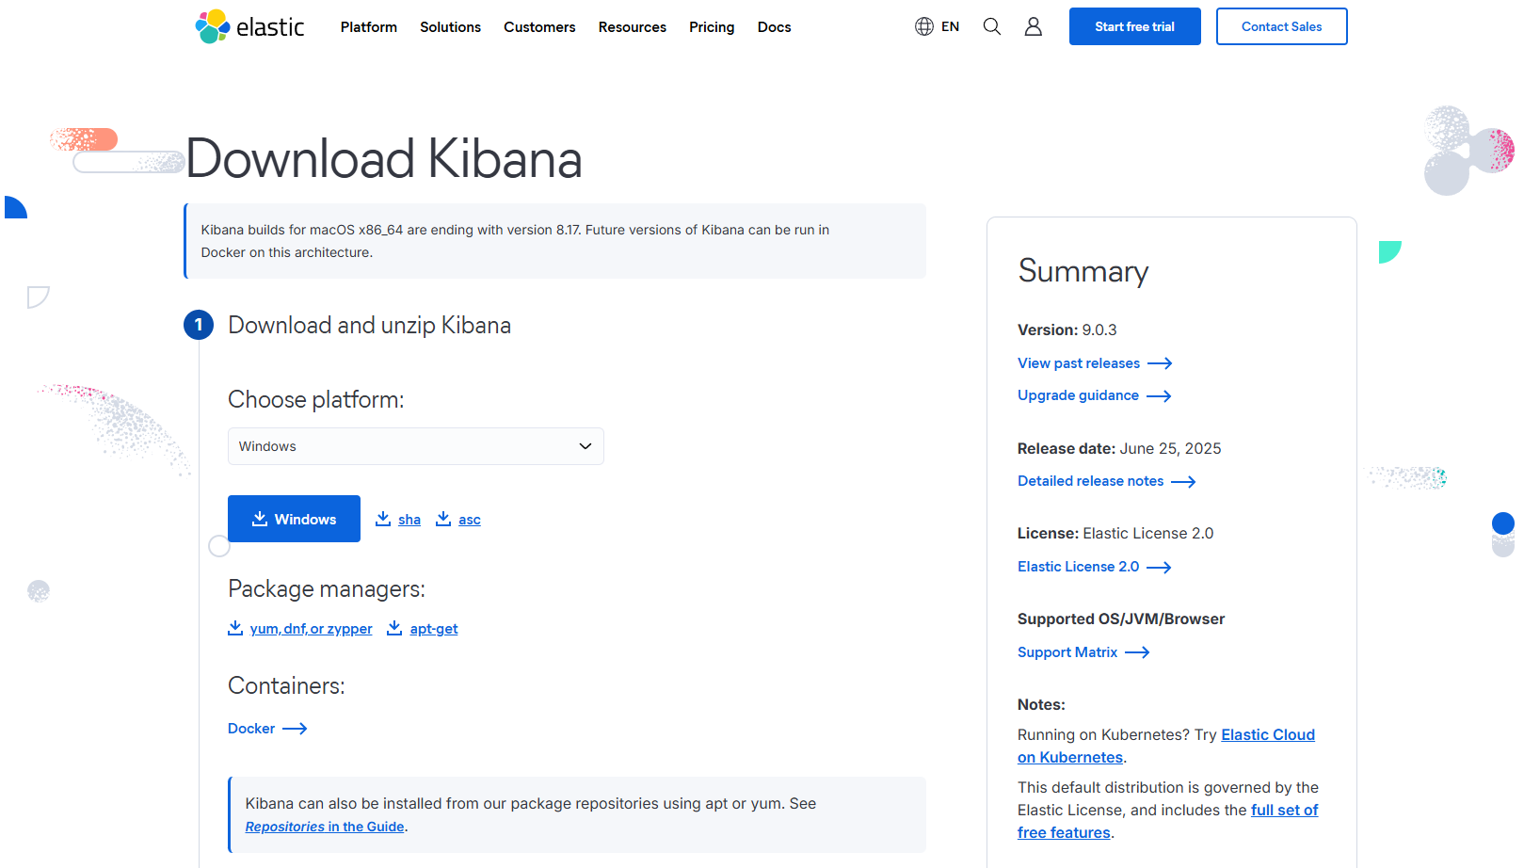This screenshot has width=1540, height=868.
Task: Click the Summary heading
Action: tap(1083, 271)
